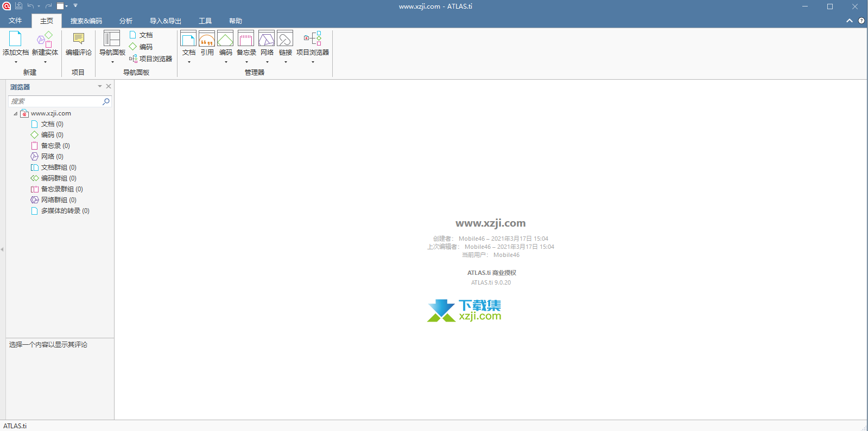Open the Undo history dropdown arrow
868x431 pixels.
(x=39, y=7)
